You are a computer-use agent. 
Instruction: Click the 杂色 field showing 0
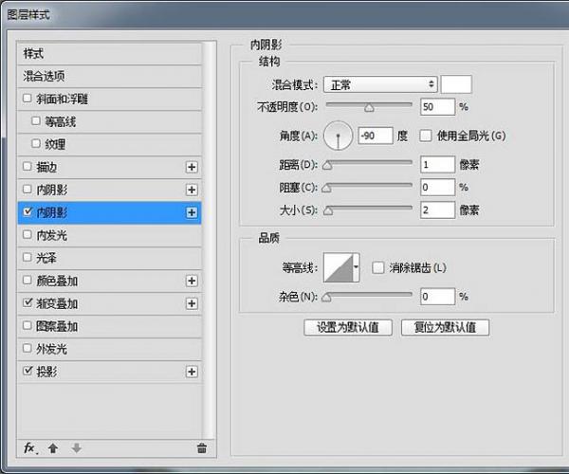437,297
